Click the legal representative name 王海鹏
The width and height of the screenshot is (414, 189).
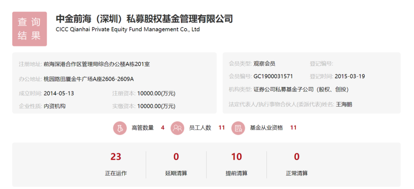[x=344, y=104]
